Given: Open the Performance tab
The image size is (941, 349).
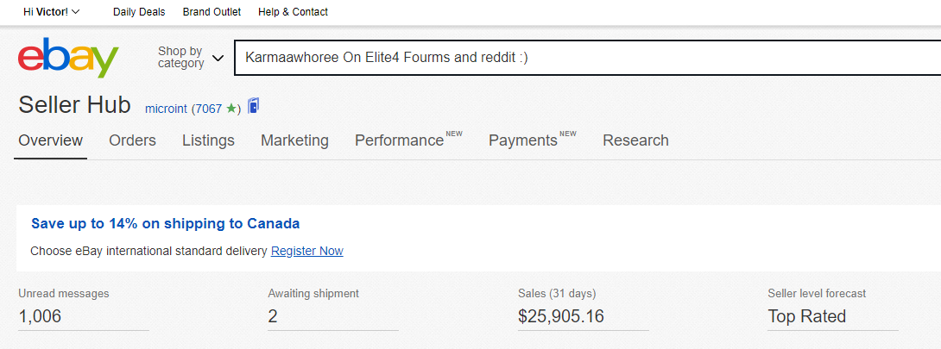Looking at the screenshot, I should point(399,140).
